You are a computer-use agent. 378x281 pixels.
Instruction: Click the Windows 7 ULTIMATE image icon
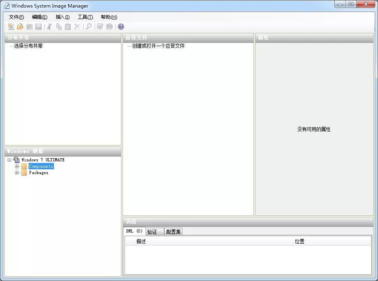point(17,160)
